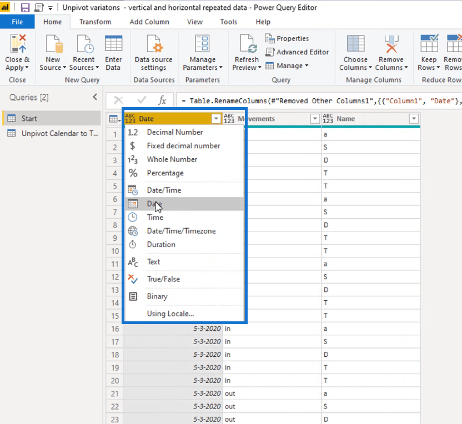Click the Enter Data table icon
Screen dimensions: 462x424
coord(113,44)
